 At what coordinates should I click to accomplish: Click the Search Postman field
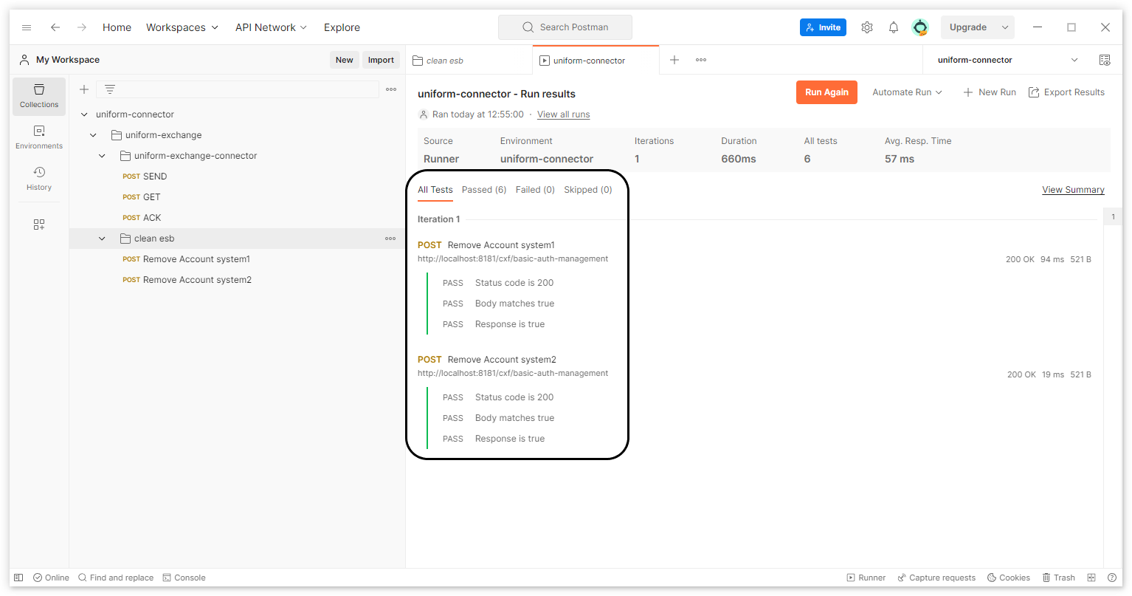pyautogui.click(x=565, y=27)
